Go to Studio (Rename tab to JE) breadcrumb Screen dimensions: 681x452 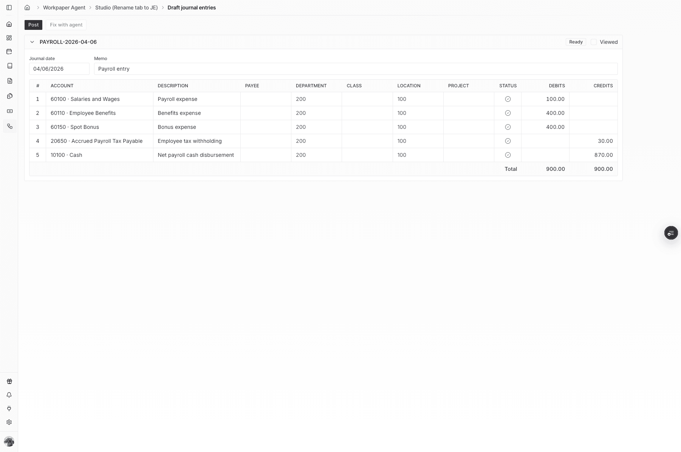[x=126, y=8]
